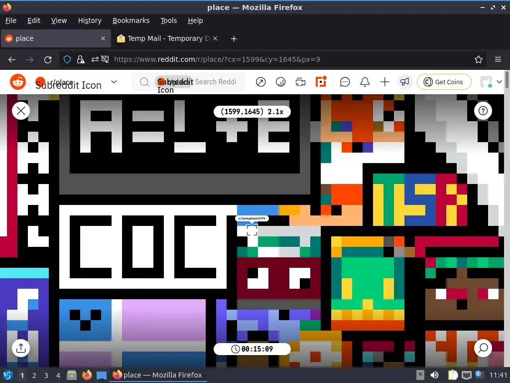Open the Tools menu
Image resolution: width=510 pixels, height=383 pixels.
click(x=168, y=20)
